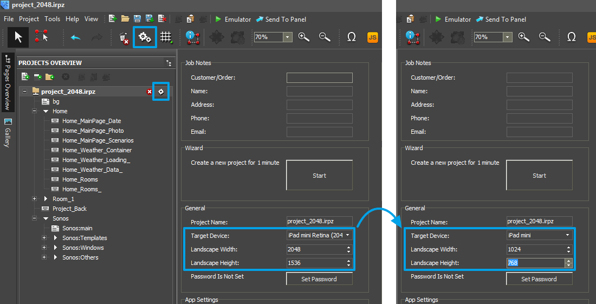
Task: Open project properties with the double-gear icon
Action: click(145, 37)
